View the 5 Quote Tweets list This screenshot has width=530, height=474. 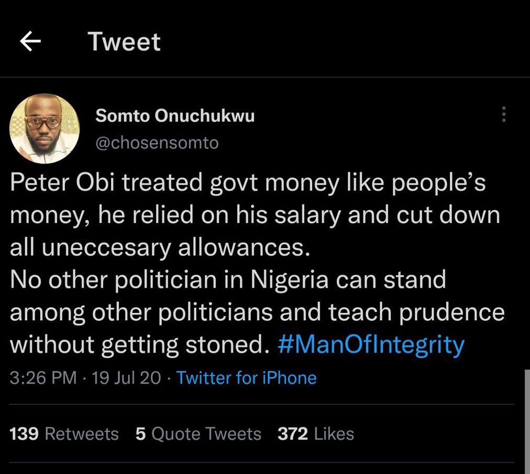coord(198,434)
